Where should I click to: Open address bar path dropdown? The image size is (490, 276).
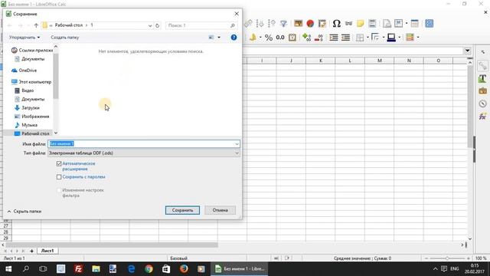(x=150, y=25)
